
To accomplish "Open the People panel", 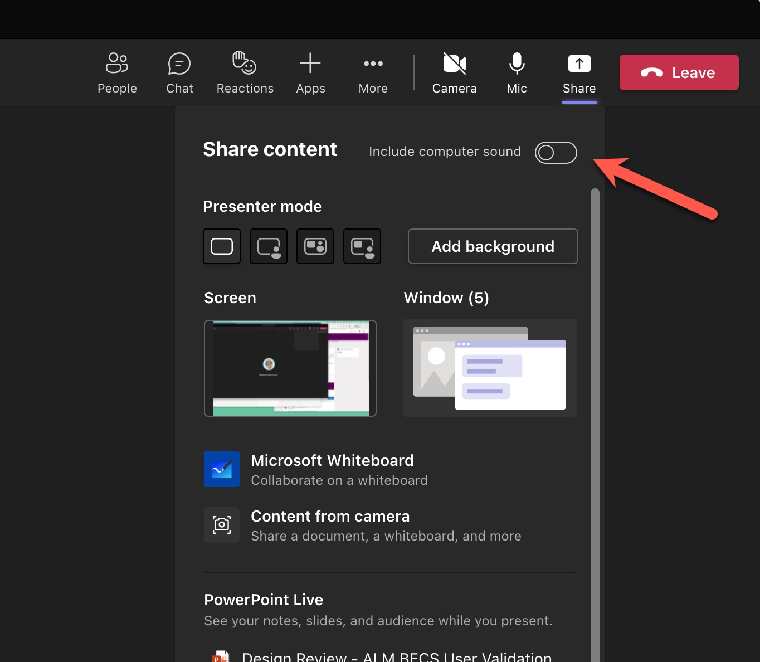I will 117,72.
